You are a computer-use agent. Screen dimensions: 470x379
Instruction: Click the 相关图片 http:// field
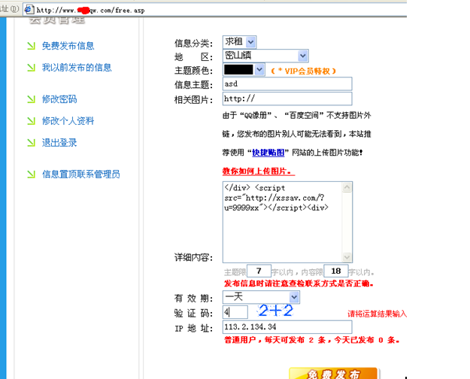tap(287, 99)
